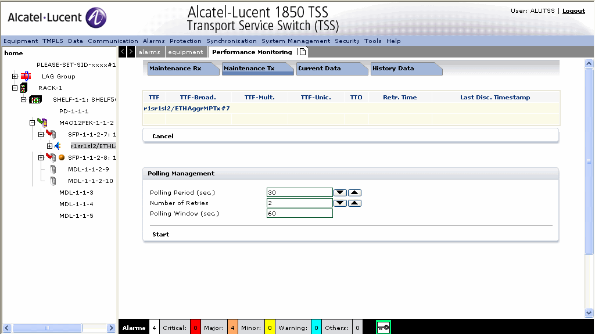Open the Alarms menu
This screenshot has width=595, height=334.
point(153,41)
